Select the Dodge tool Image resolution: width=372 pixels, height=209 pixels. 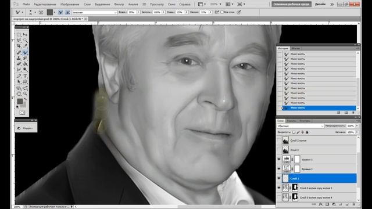(x=25, y=70)
